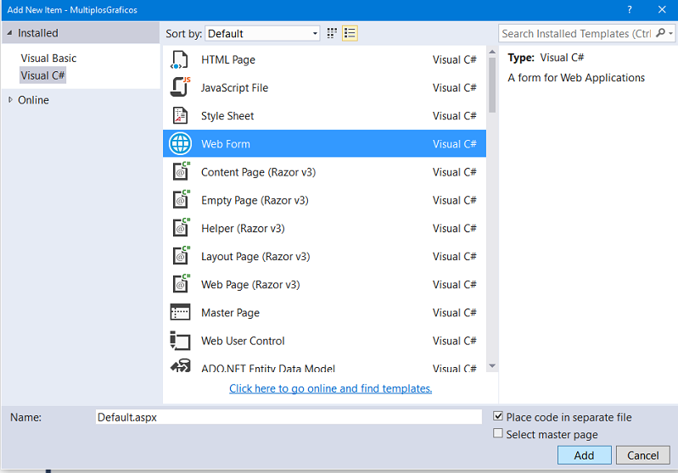Screen dimensions: 678x473
Task: Select the Helper (Razor v3) icon
Action: tap(181, 228)
